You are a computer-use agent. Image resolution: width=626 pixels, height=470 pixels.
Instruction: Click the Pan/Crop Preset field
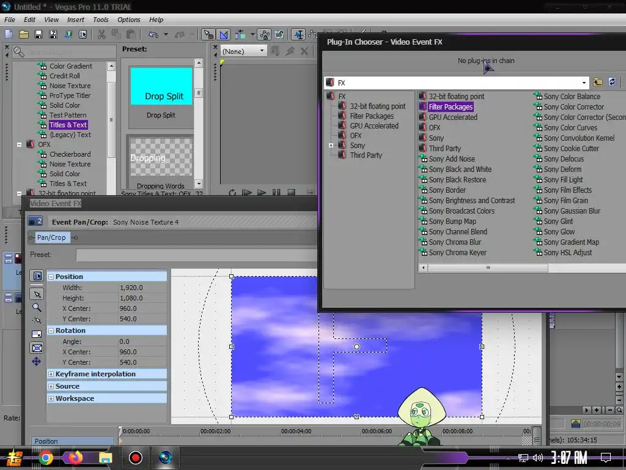pyautogui.click(x=196, y=255)
